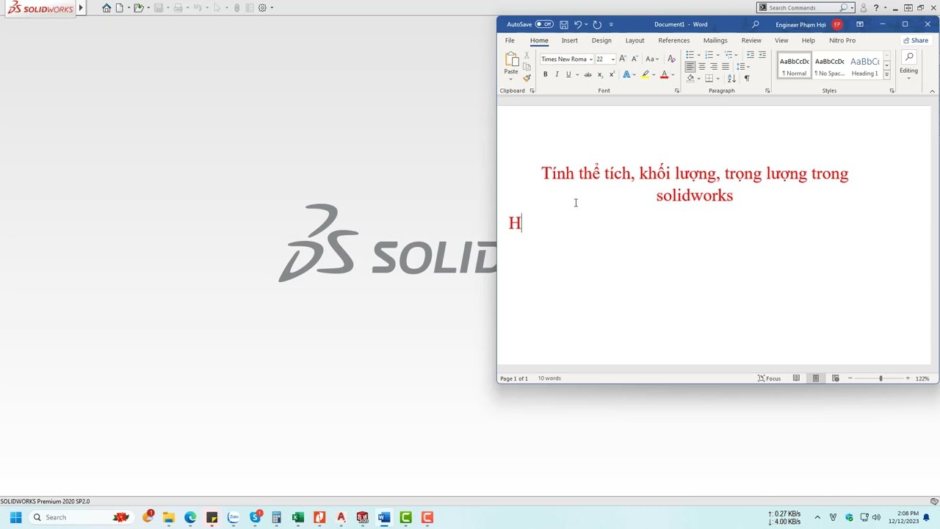Screen dimensions: 940x529
Task: Open the font name dropdown
Action: click(590, 59)
